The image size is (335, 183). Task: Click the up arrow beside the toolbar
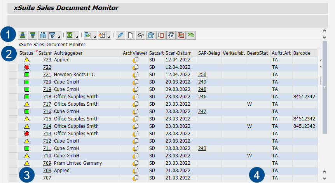coord(325,31)
